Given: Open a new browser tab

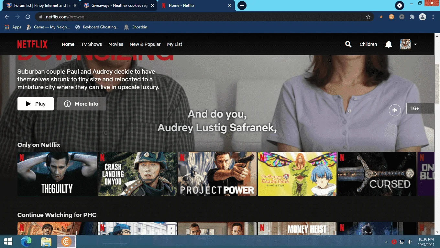Looking at the screenshot, I should [x=242, y=5].
